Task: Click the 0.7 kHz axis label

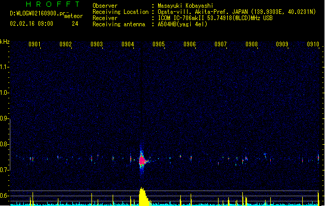Action: pyautogui.click(x=4, y=170)
